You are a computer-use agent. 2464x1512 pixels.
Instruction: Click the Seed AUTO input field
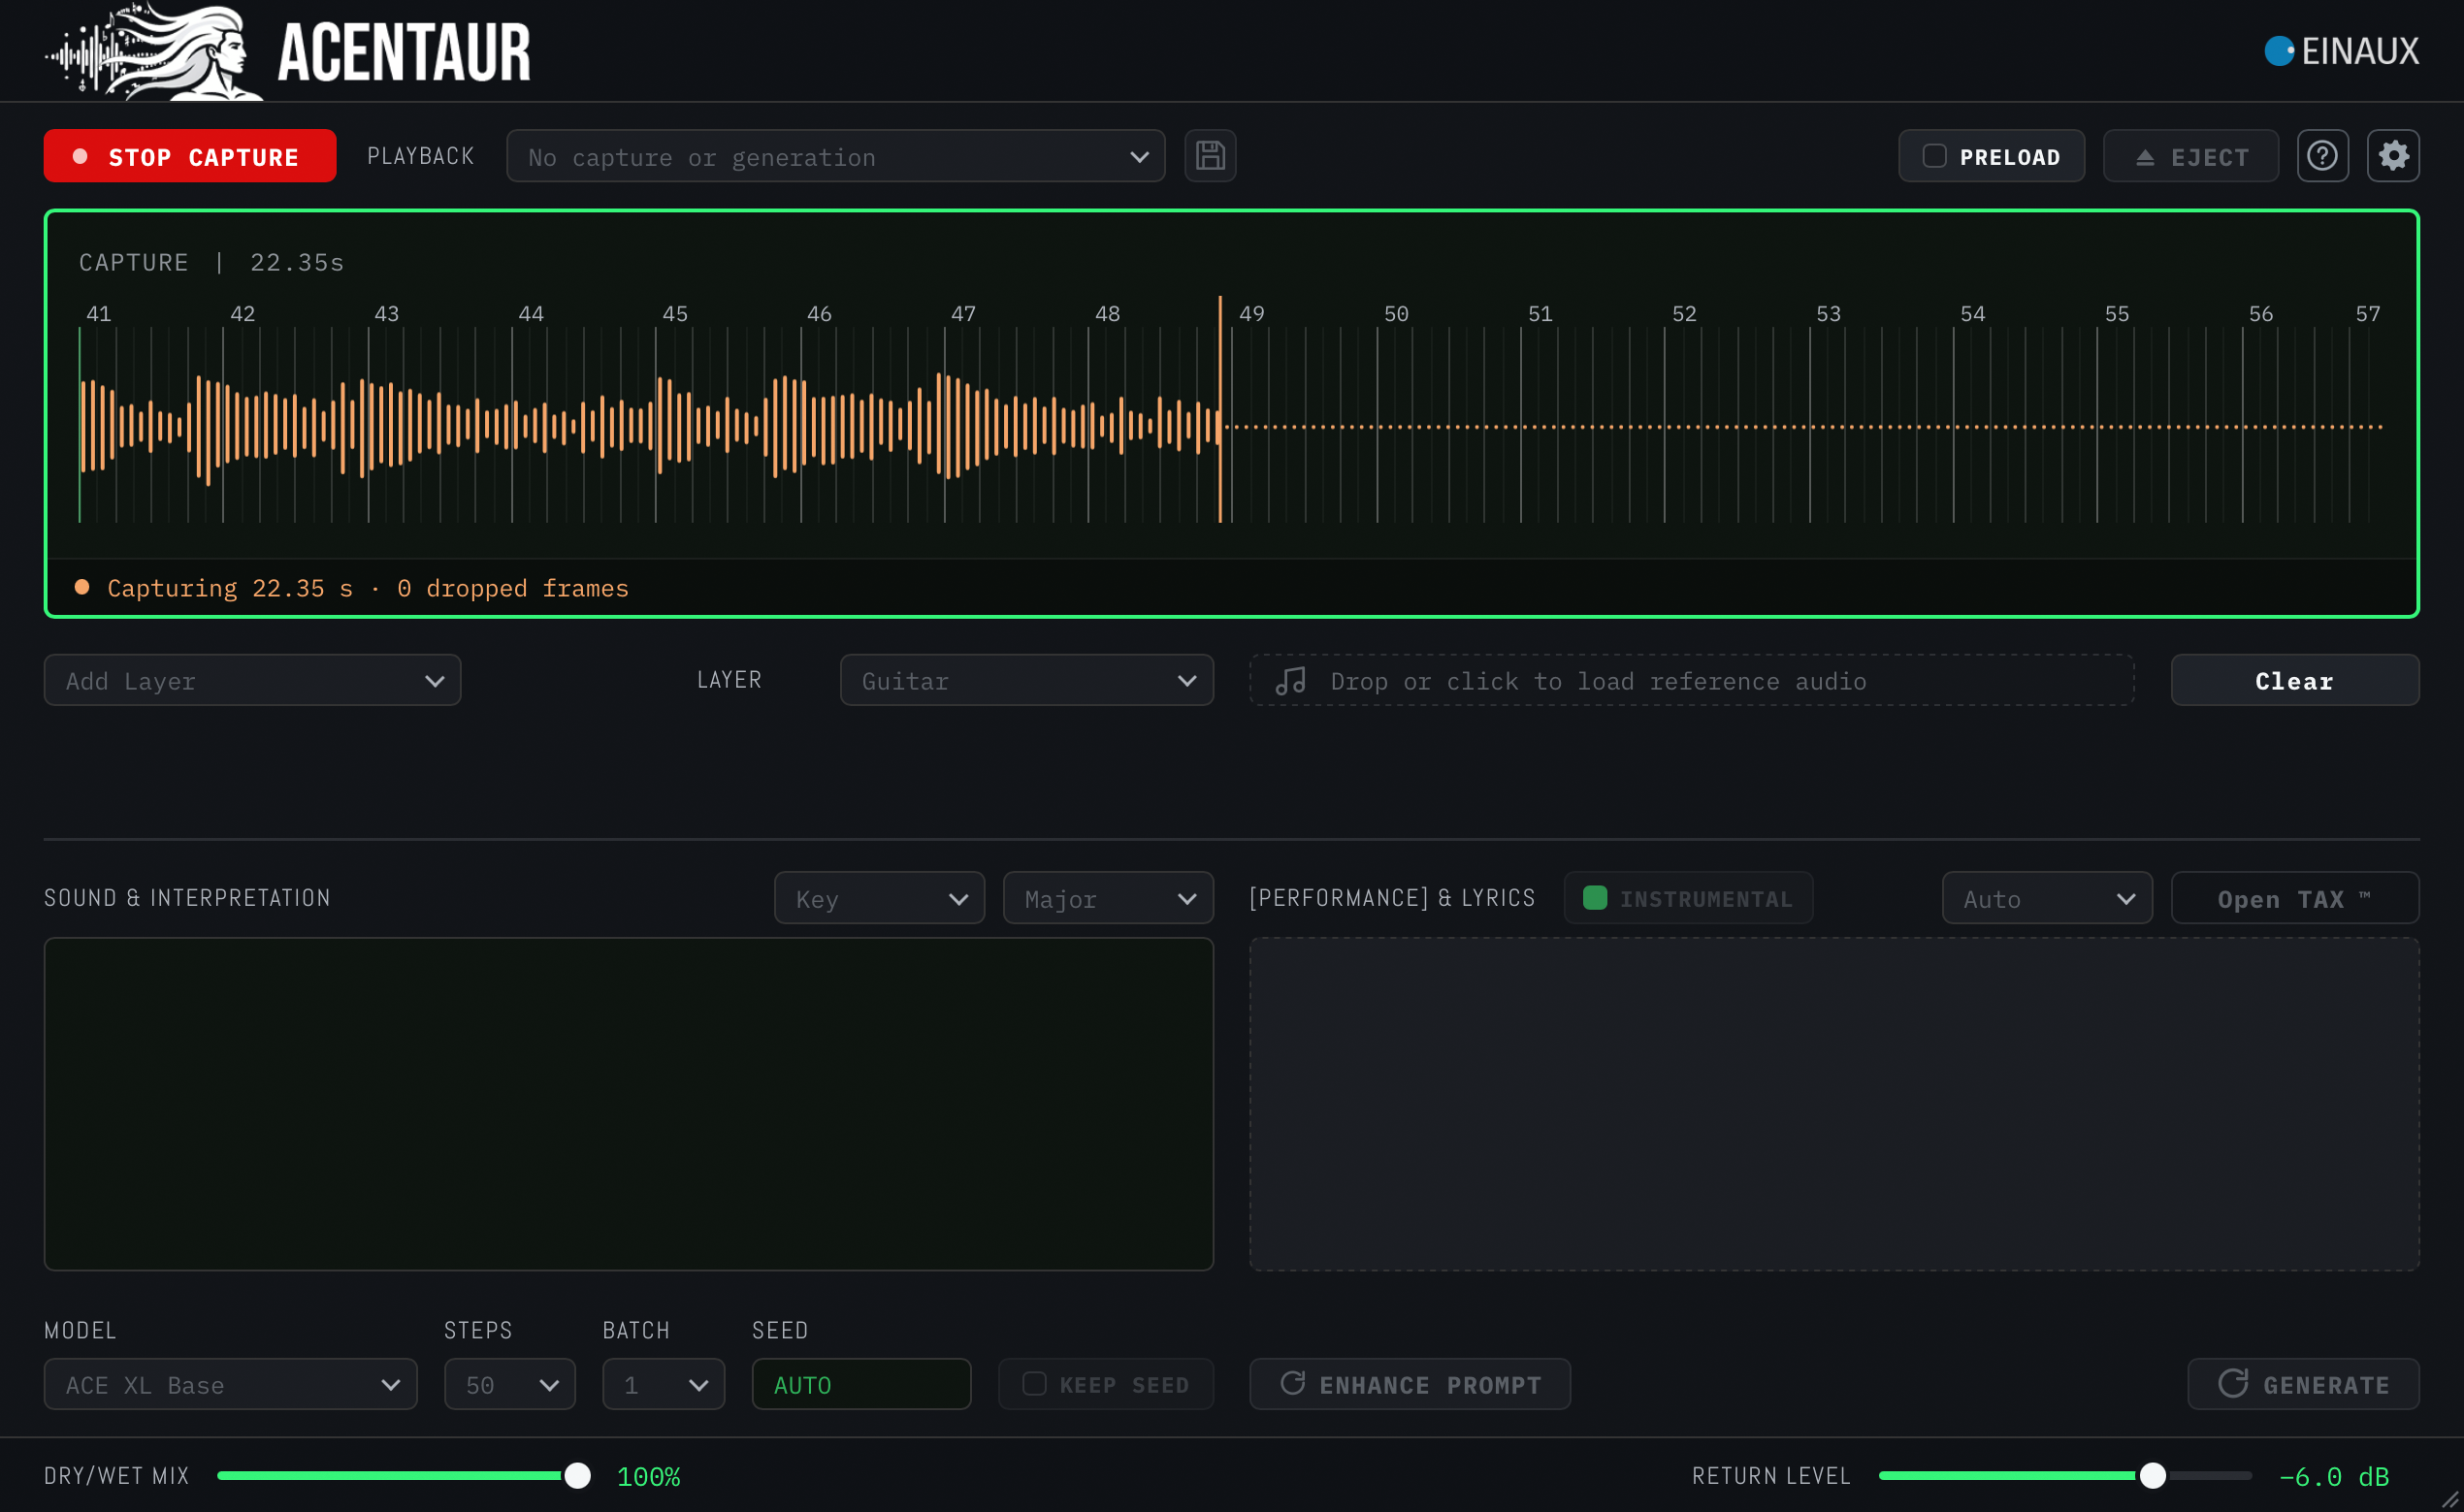(861, 1384)
